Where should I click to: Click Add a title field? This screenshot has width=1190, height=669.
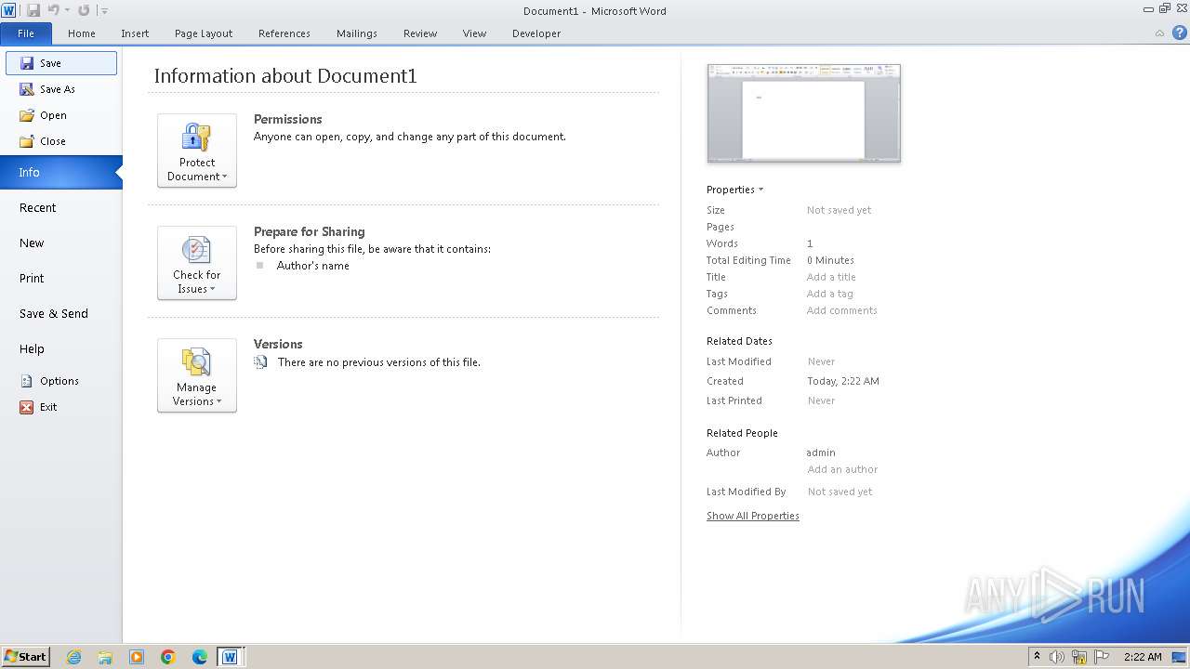(831, 277)
